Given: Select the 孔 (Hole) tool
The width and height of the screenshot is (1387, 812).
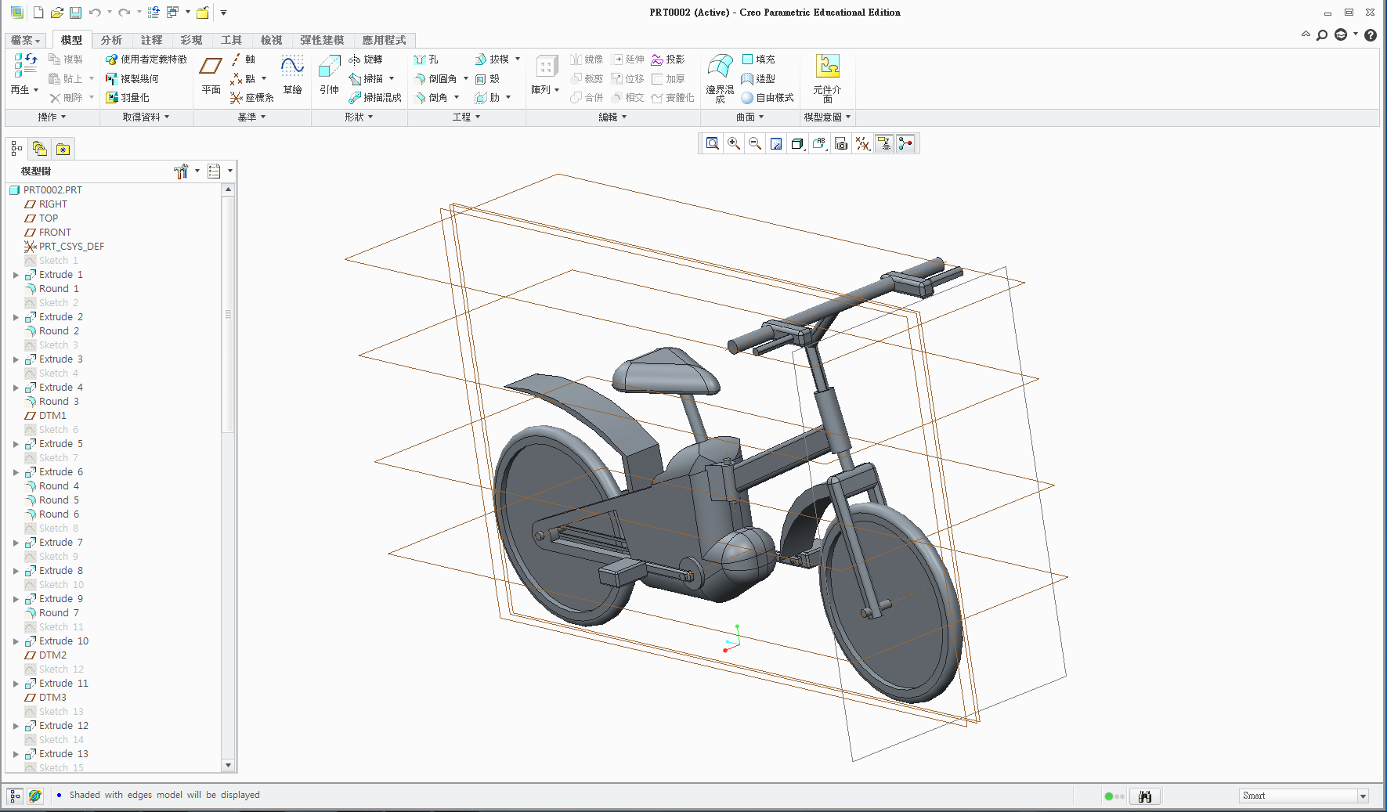Looking at the screenshot, I should pos(426,60).
